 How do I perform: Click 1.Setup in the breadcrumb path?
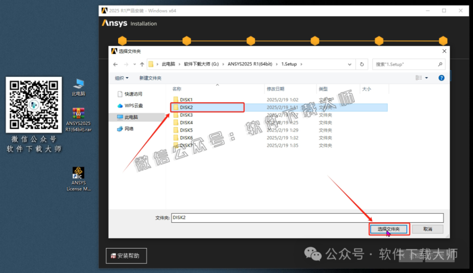pyautogui.click(x=288, y=64)
